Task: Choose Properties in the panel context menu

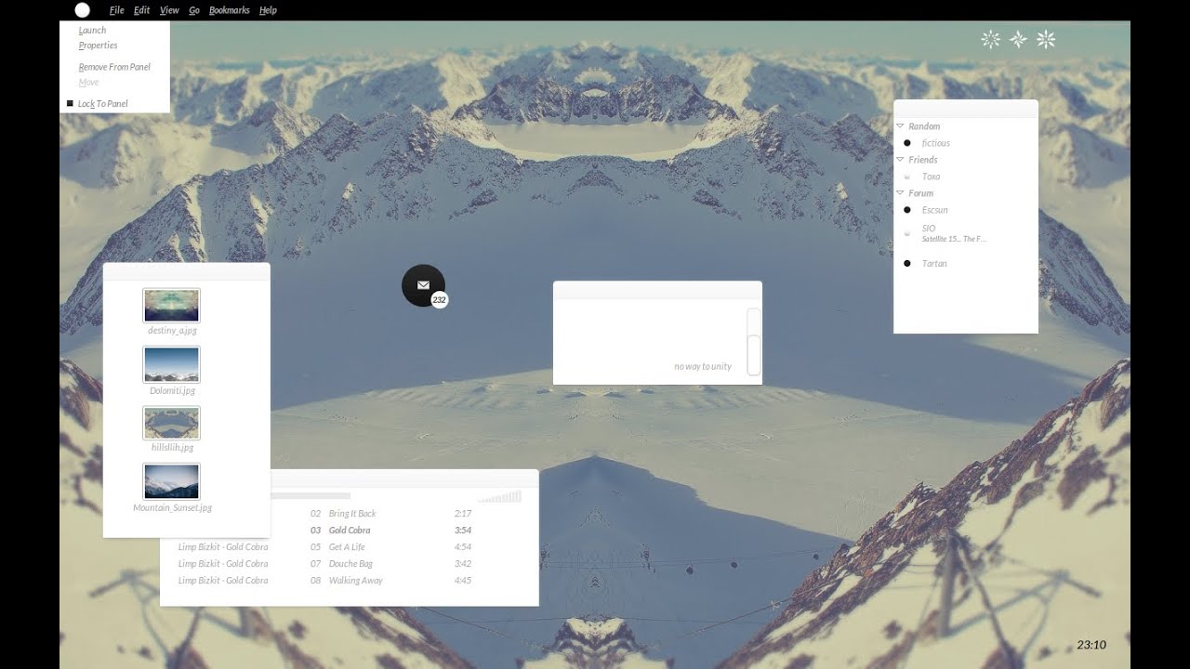Action: tap(98, 46)
